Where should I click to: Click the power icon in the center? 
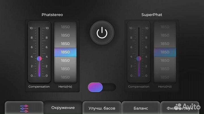pyautogui.click(x=102, y=33)
